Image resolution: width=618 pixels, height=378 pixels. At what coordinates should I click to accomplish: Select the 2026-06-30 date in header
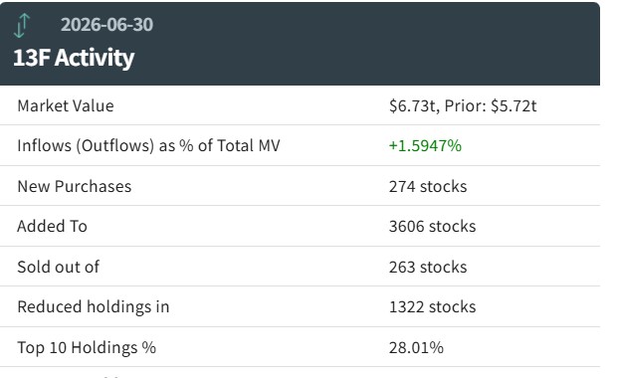click(x=106, y=25)
